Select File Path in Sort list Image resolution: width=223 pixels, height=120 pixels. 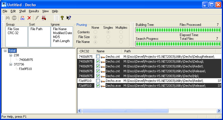[x=37, y=29]
